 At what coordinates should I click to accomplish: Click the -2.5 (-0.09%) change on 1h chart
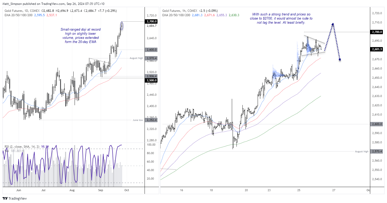209,11
